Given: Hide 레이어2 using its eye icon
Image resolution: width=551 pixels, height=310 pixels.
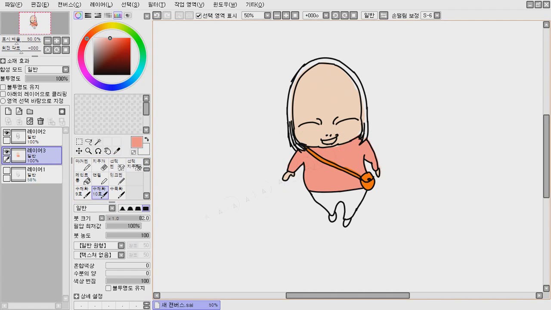Looking at the screenshot, I should [x=6, y=133].
